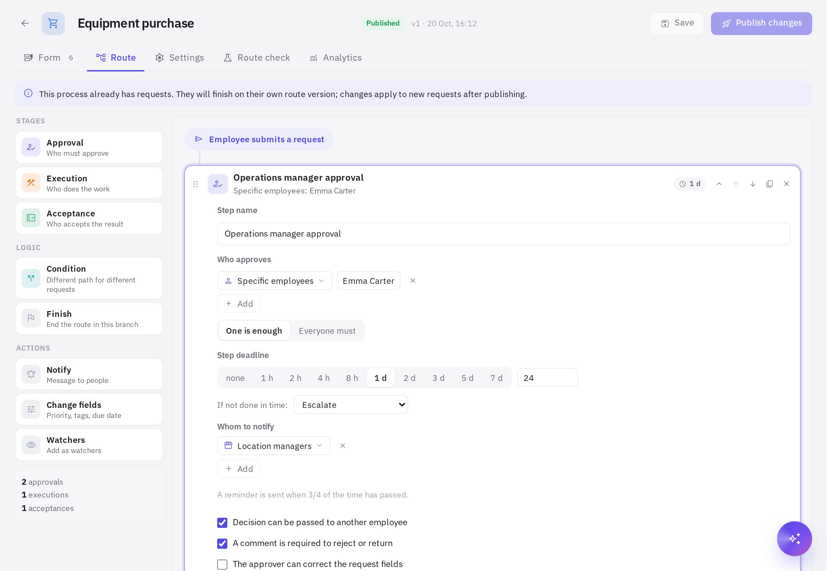Set deadline to 4 h

[x=324, y=378]
